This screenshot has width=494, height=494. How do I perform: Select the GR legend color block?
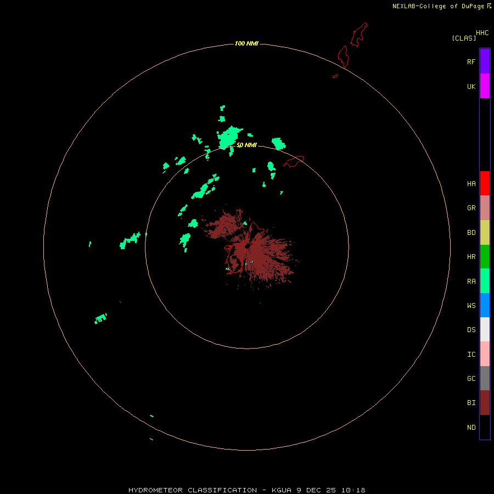[x=485, y=208]
